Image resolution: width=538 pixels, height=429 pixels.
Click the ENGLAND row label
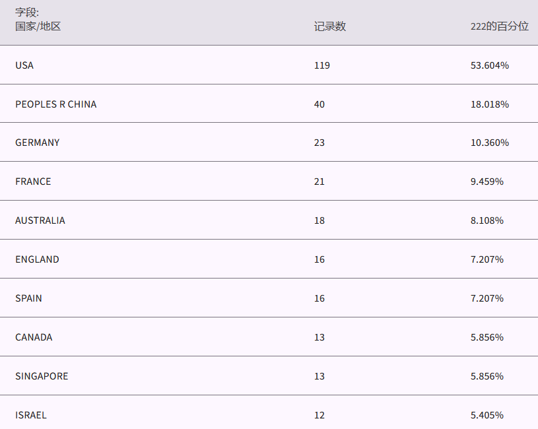[37, 259]
